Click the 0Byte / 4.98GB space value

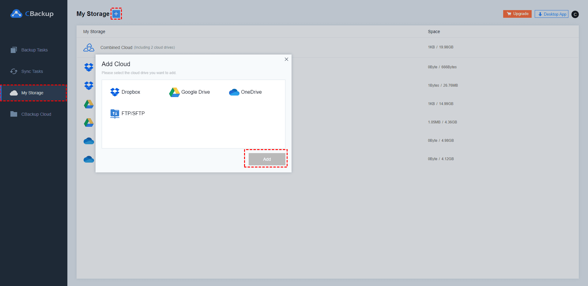click(x=441, y=141)
